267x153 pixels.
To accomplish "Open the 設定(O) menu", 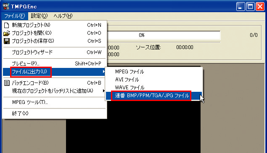I will tap(39, 16).
